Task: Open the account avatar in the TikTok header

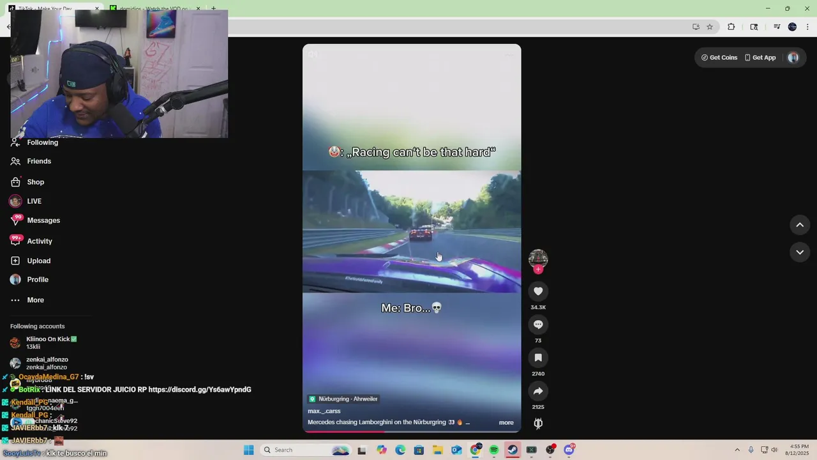Action: (793, 57)
